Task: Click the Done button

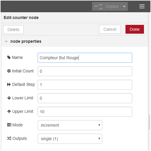Action: tap(135, 29)
